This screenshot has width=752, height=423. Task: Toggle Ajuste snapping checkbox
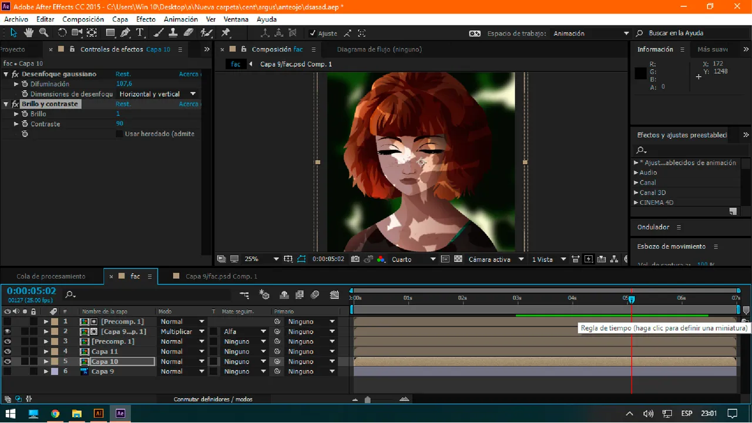point(313,33)
